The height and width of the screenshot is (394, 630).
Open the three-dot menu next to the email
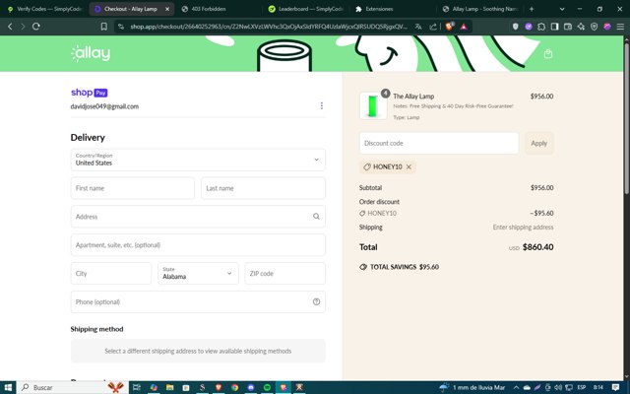(x=322, y=105)
